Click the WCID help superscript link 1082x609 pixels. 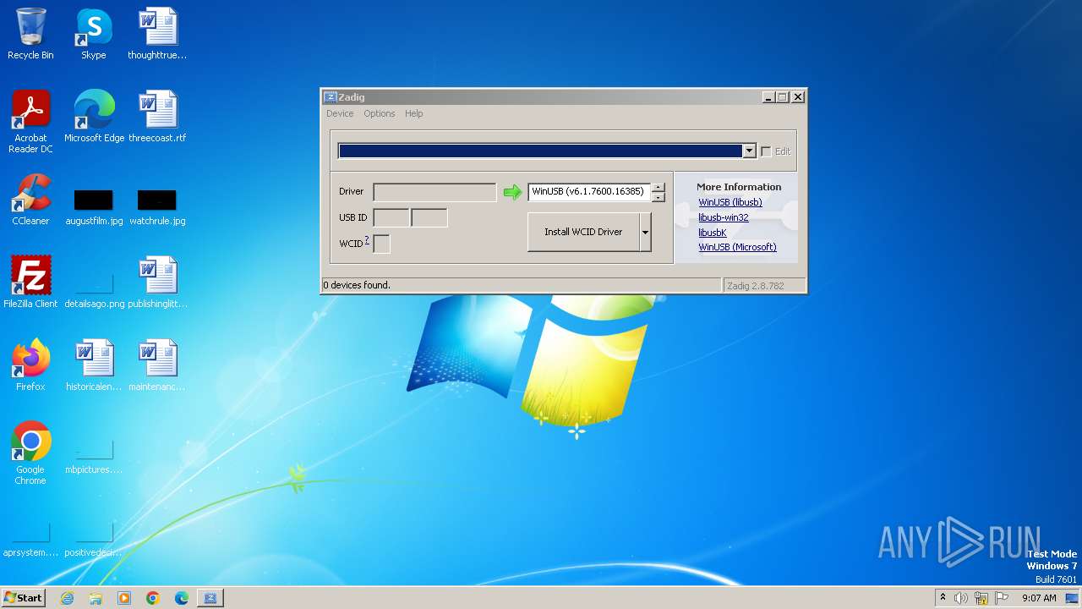click(x=367, y=241)
